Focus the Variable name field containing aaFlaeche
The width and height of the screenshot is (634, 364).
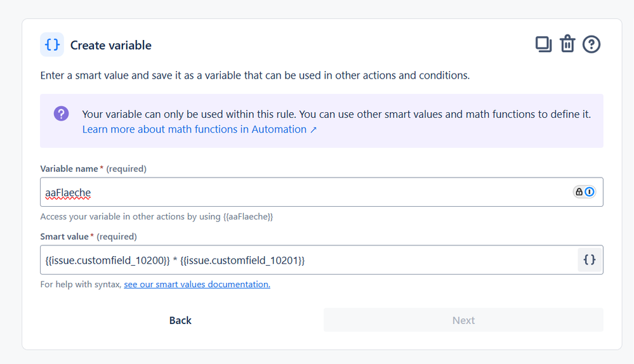click(305, 192)
